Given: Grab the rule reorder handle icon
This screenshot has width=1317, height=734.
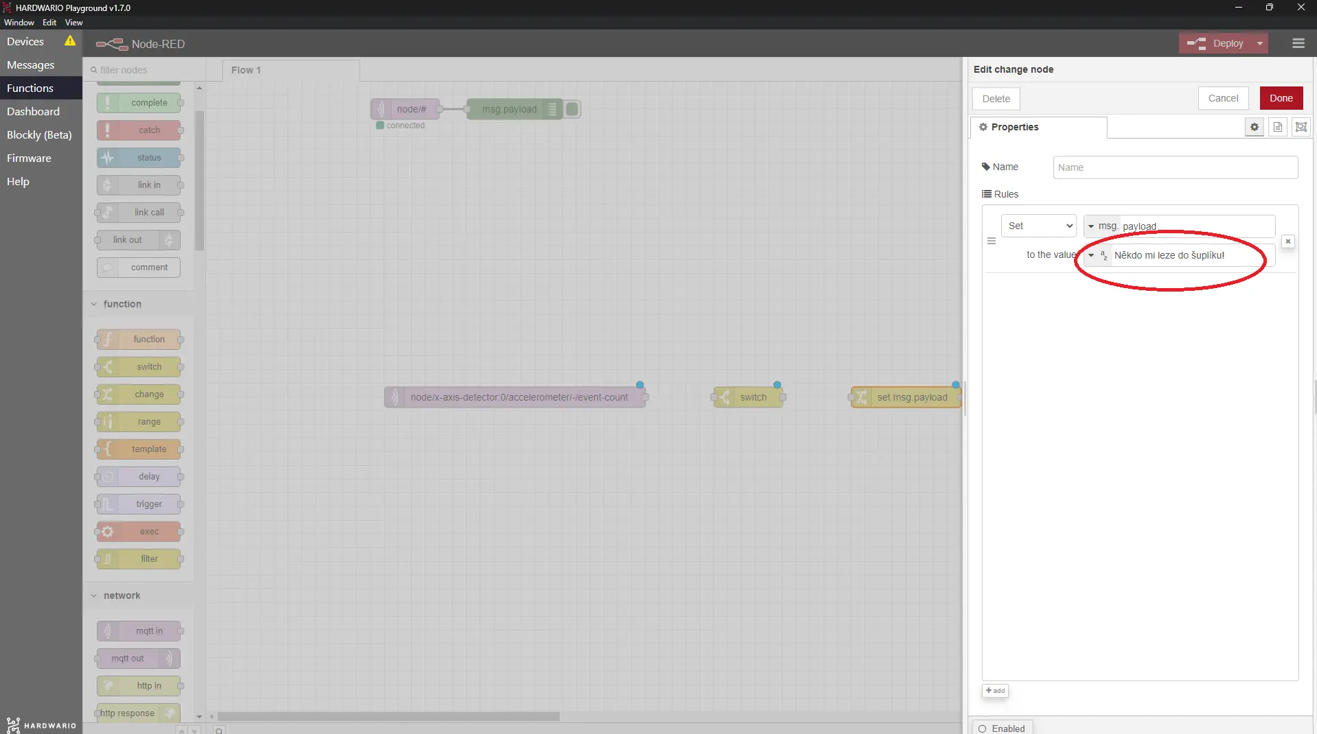Looking at the screenshot, I should click(992, 241).
